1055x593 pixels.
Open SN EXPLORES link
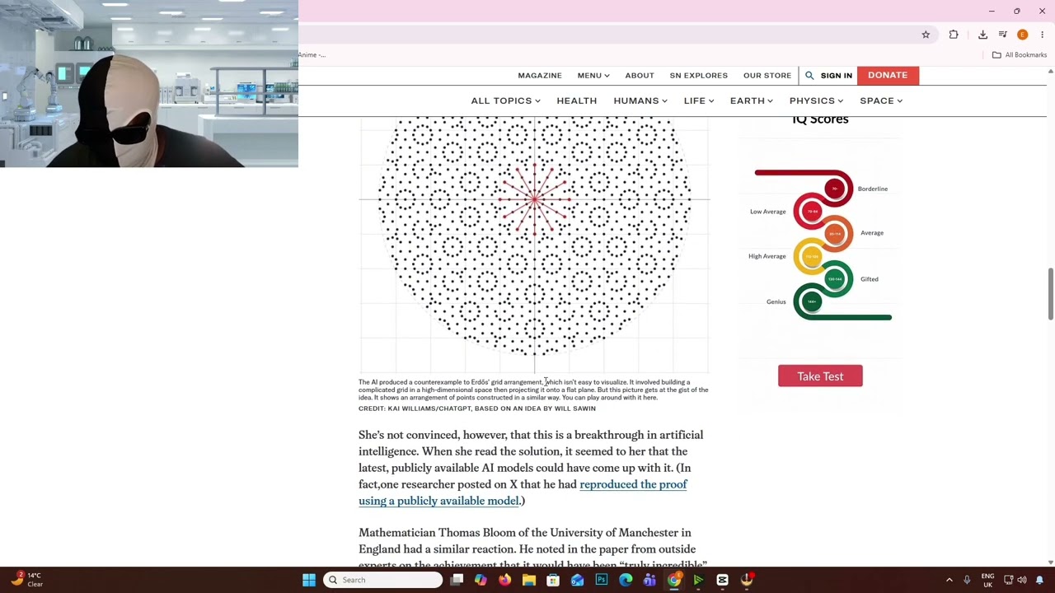(x=698, y=76)
